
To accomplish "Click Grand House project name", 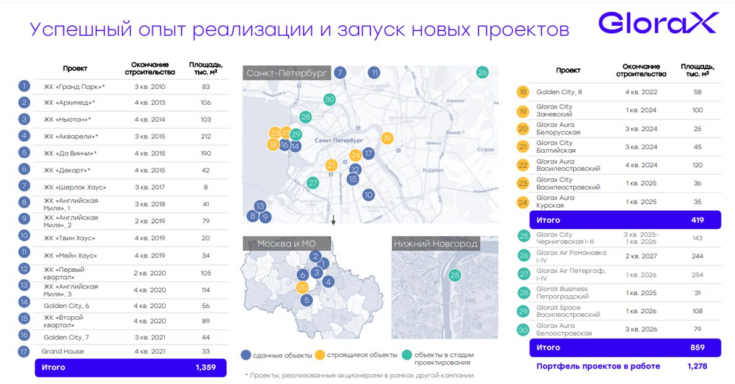I will [x=63, y=351].
